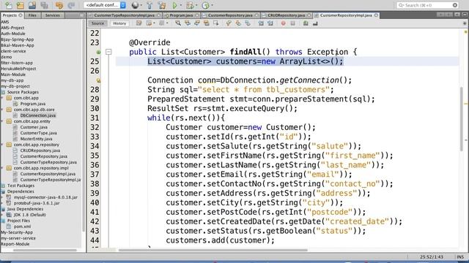Image resolution: width=469 pixels, height=263 pixels.
Task: Click the Shift Line Right icon
Action: point(270,23)
